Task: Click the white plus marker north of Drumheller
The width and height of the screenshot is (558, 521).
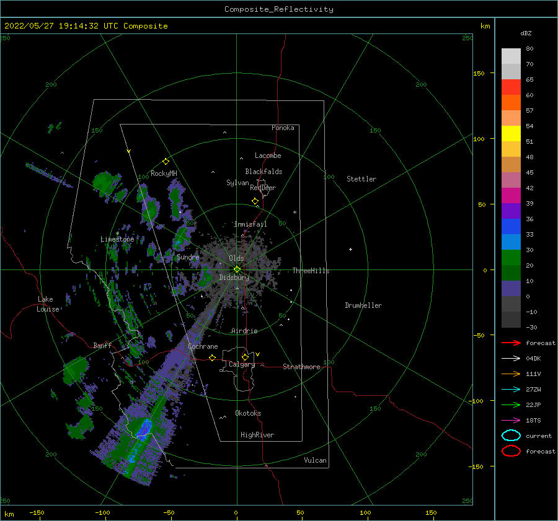Action: [350, 249]
